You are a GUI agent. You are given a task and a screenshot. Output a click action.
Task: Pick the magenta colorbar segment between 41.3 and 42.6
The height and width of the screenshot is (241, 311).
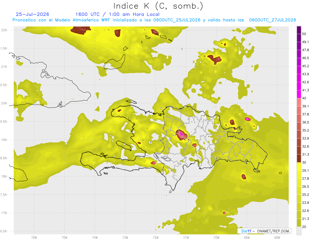299,86
